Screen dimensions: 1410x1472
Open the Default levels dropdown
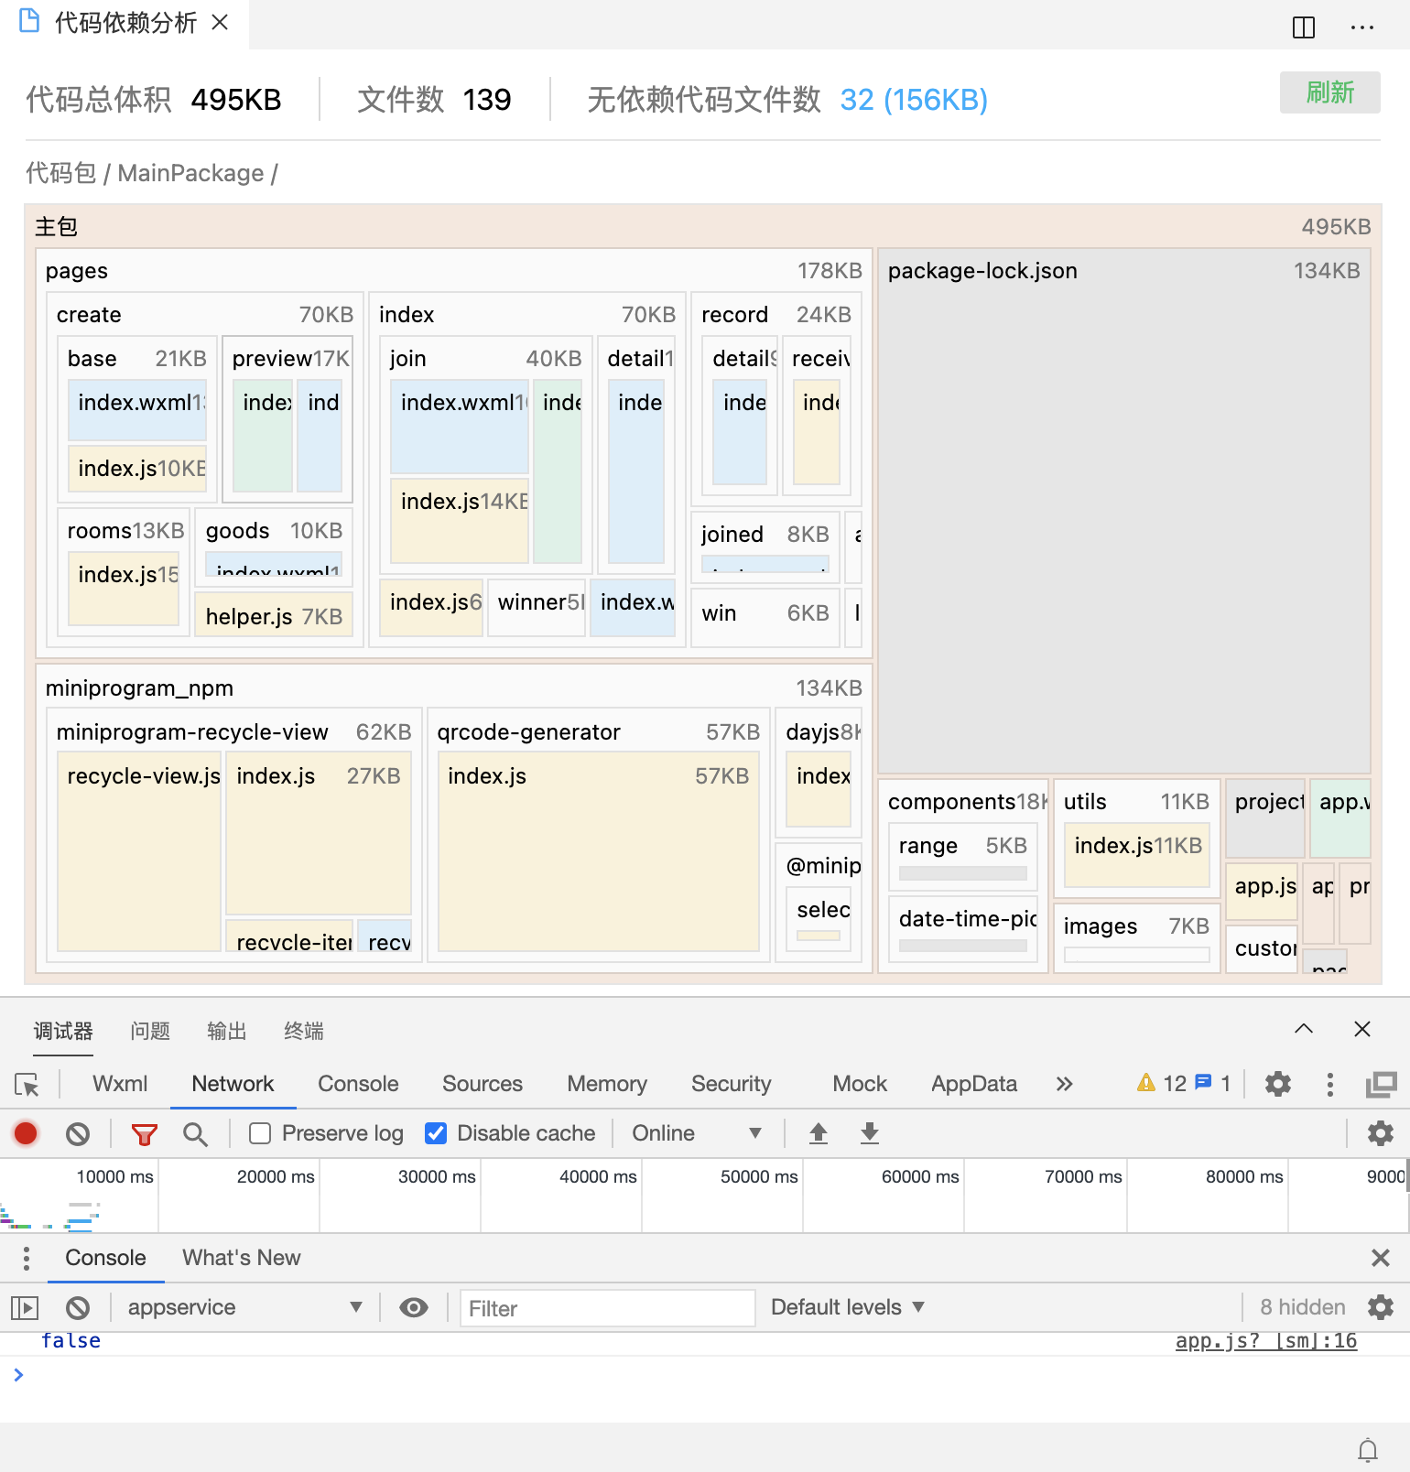coord(848,1307)
